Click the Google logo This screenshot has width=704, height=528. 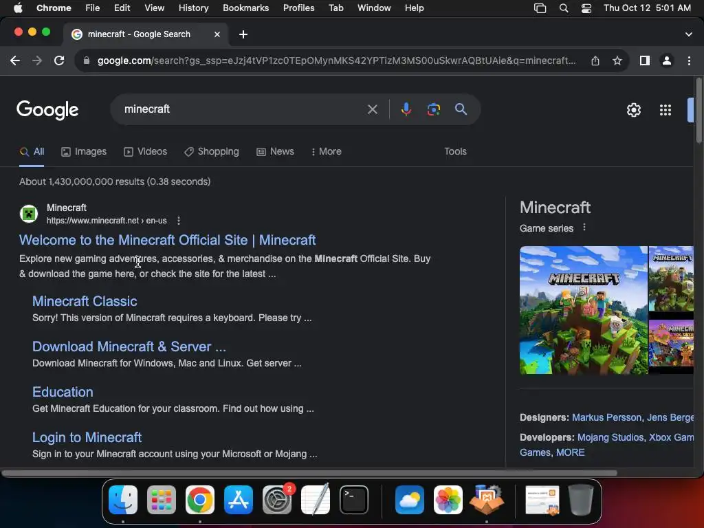tap(47, 110)
